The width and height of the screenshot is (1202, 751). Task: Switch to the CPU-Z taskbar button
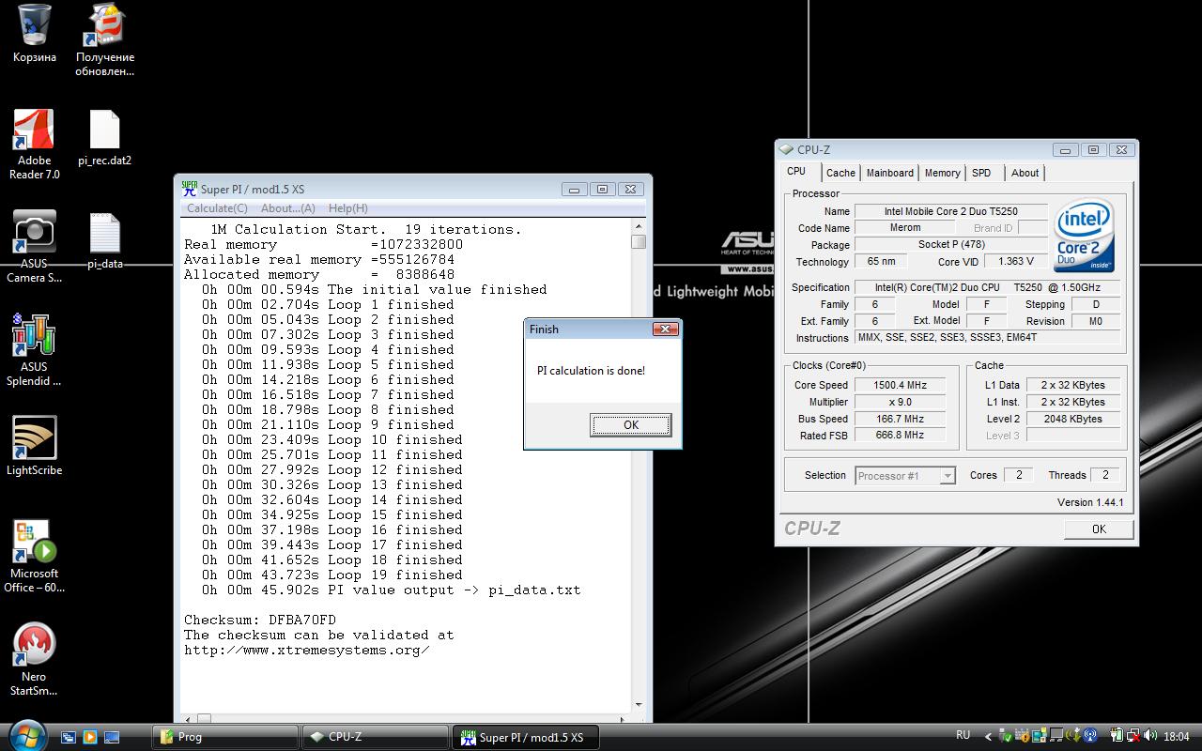pyautogui.click(x=375, y=737)
